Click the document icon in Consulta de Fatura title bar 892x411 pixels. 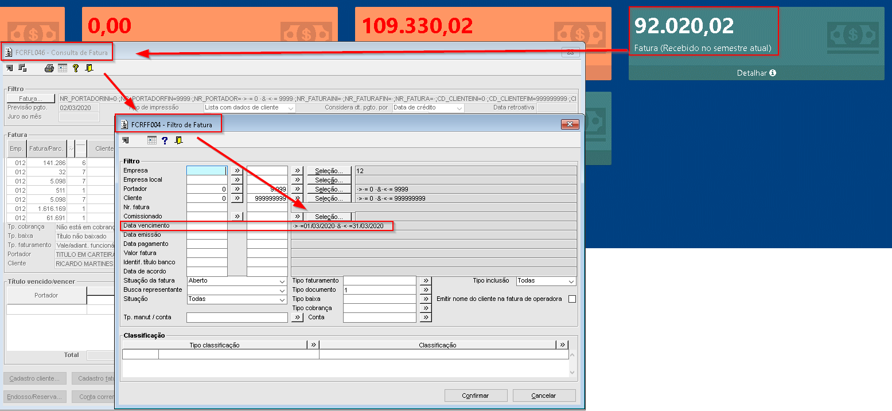click(x=8, y=53)
